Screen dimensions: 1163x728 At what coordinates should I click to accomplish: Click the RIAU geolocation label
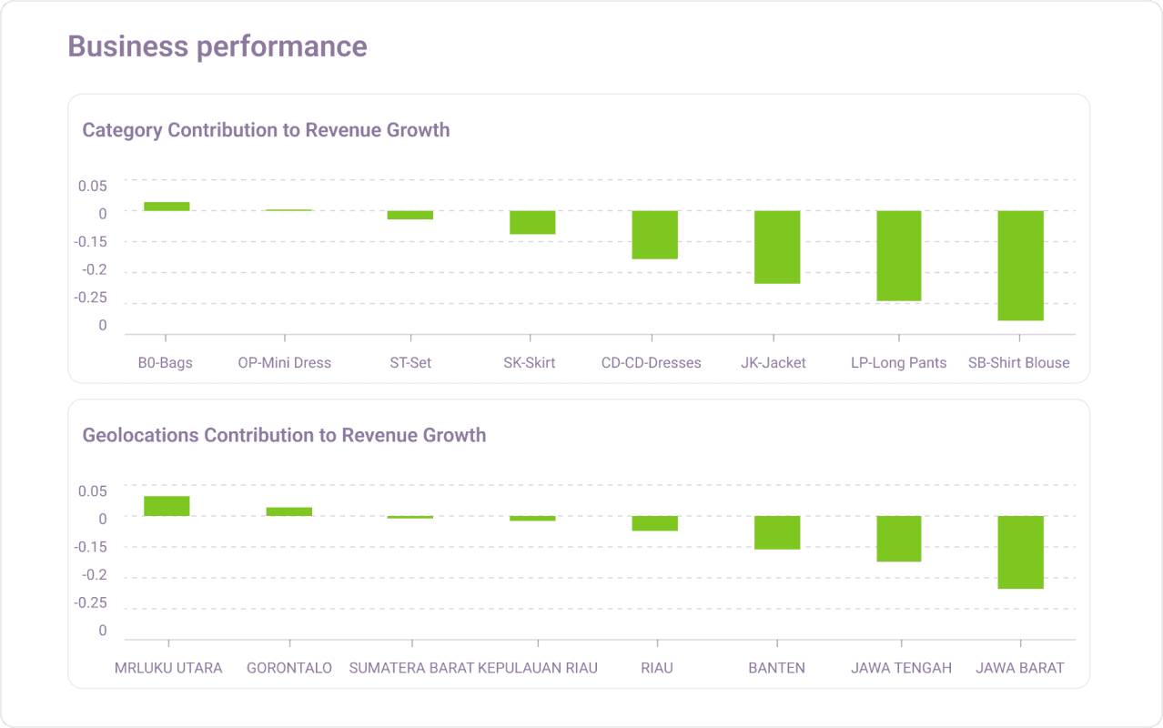[657, 667]
